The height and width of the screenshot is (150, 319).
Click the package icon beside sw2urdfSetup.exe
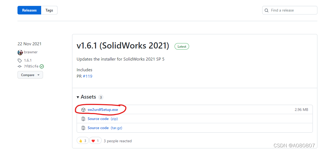click(83, 110)
